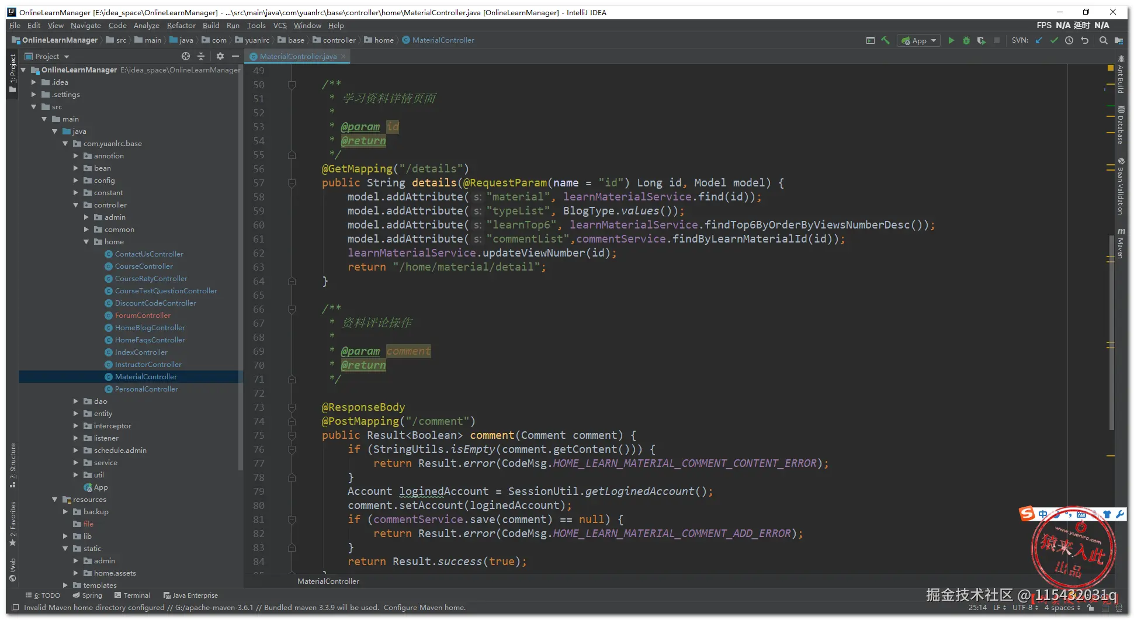Run the App configuration
This screenshot has height=620, width=1134.
(951, 40)
